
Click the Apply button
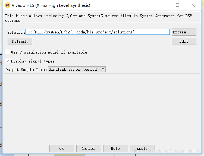pos(142,148)
